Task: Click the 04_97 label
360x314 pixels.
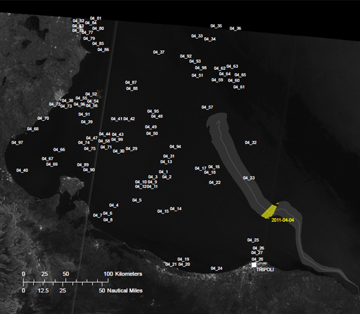Action: click(x=17, y=142)
